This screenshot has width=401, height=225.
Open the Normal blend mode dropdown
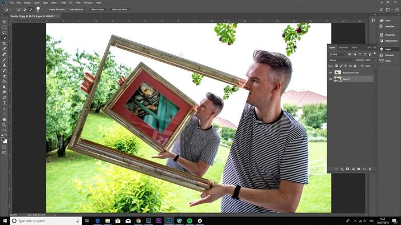tap(341, 60)
